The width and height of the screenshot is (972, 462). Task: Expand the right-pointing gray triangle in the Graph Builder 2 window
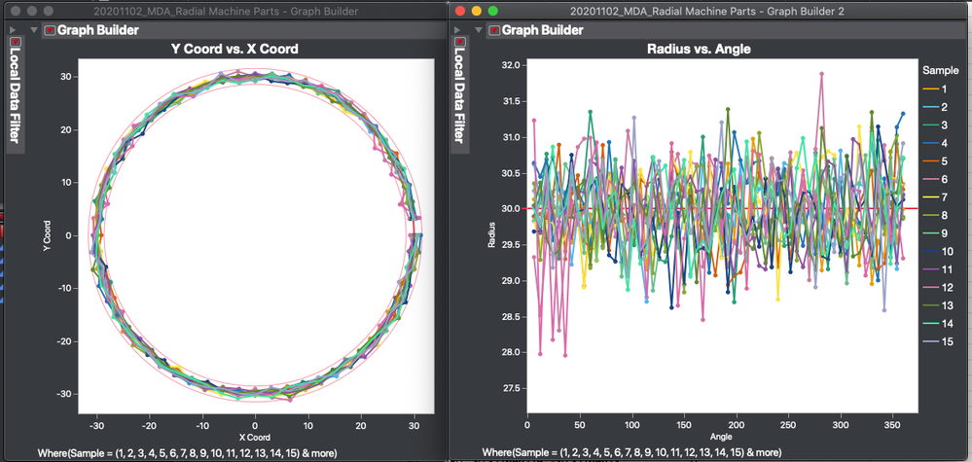tap(457, 30)
